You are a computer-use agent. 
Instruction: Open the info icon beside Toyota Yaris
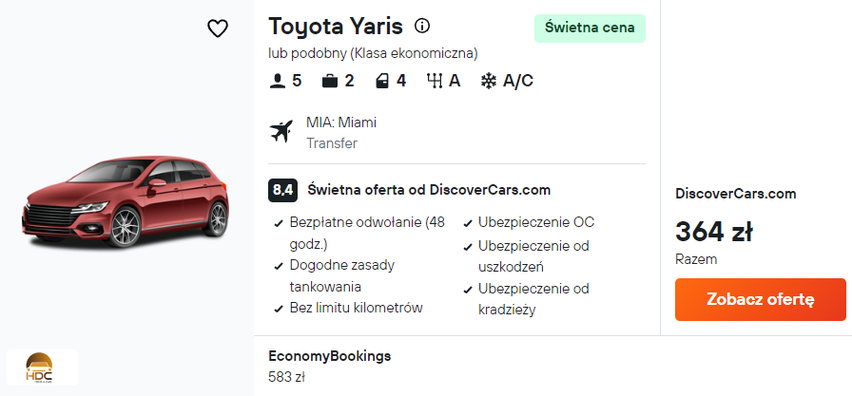tap(423, 26)
